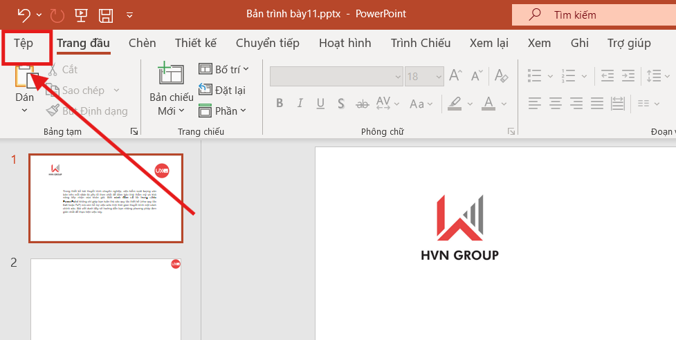This screenshot has height=340, width=676.
Task: Save the presentation with the floppy icon
Action: (x=106, y=15)
